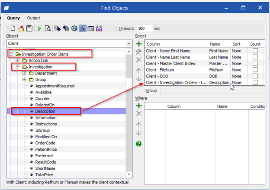Collapse the Investigation Order Items node

[11, 54]
